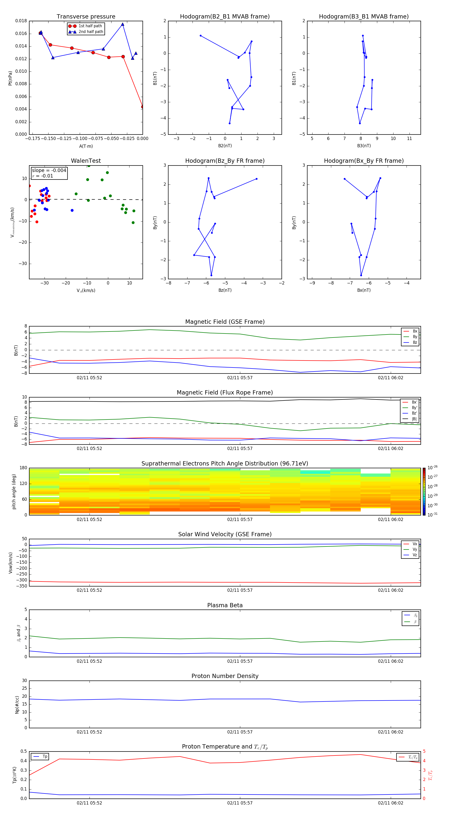Click the 'WalenTest' plot title
Viewport: 450px width, 825px height.
click(86, 161)
